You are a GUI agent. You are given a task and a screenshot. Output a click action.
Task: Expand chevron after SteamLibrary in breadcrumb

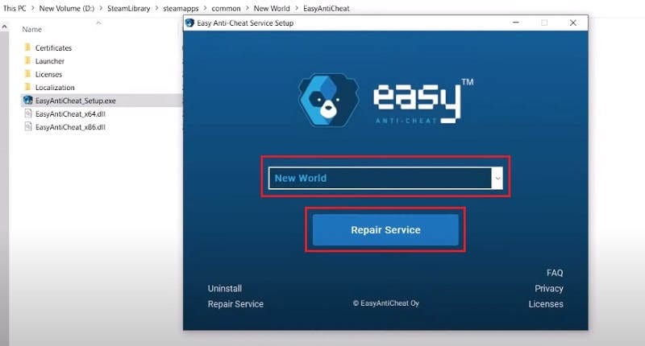pos(156,8)
